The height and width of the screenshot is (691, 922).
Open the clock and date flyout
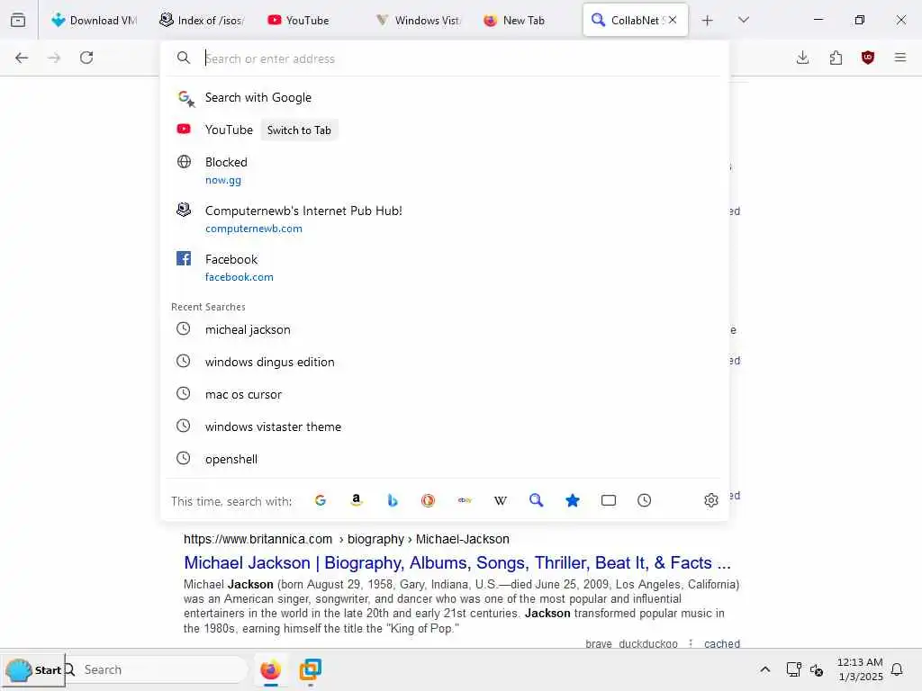tap(860, 669)
